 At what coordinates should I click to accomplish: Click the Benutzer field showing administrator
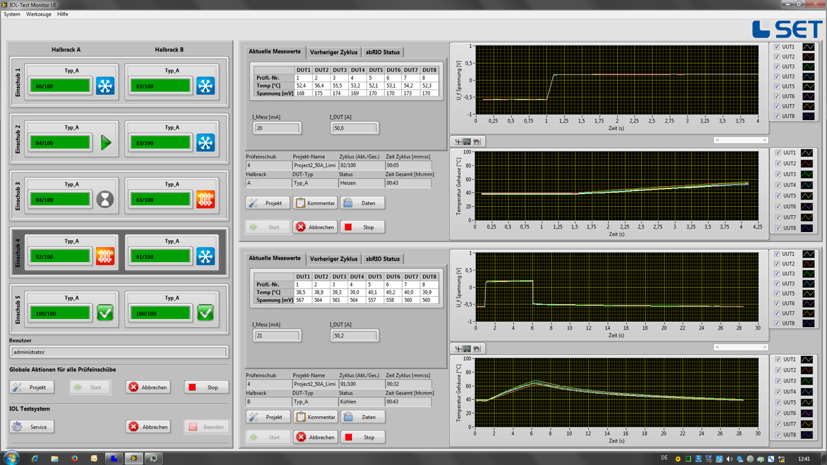[118, 352]
